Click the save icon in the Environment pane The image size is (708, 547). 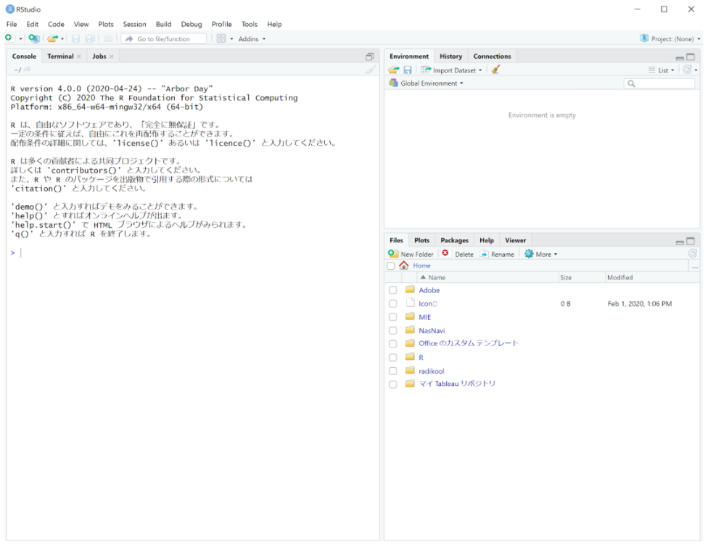coord(408,70)
